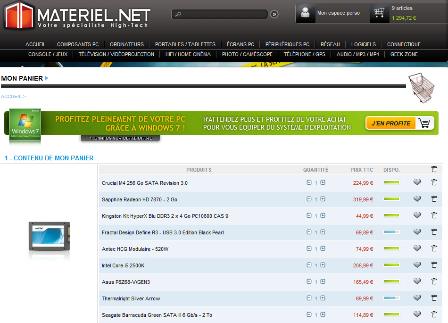This screenshot has height=323, width=448.
Task: Delete Crucial M4 256 Go with trash icon
Action: click(x=434, y=182)
